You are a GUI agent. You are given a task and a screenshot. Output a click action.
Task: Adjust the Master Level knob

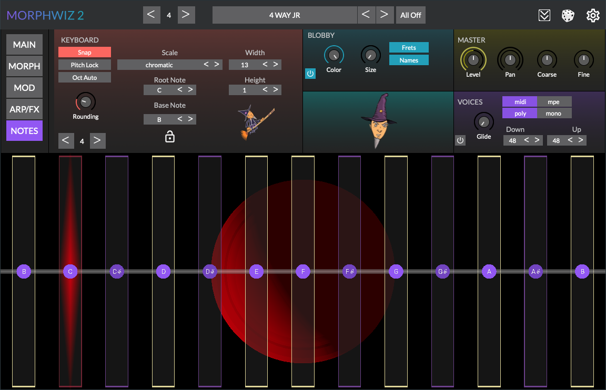(473, 60)
